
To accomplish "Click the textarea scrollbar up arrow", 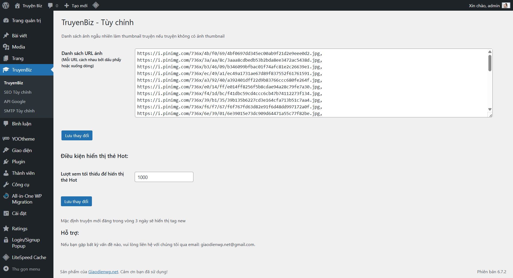I will [490, 52].
